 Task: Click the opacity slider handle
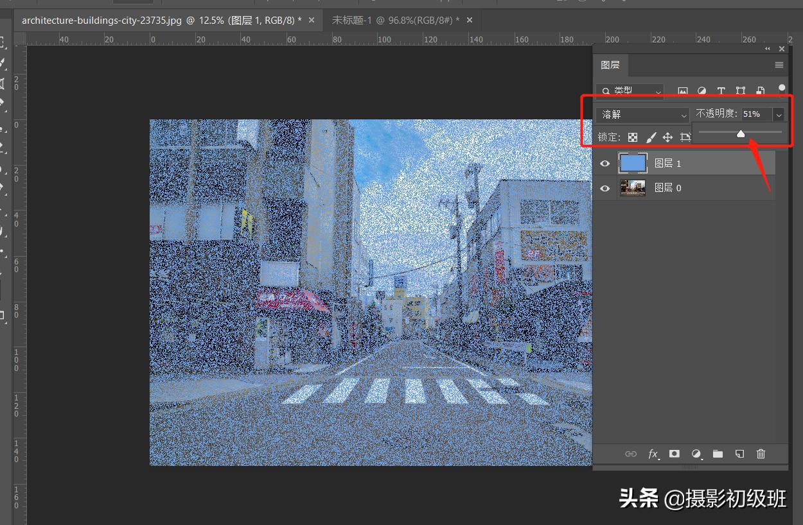[741, 133]
